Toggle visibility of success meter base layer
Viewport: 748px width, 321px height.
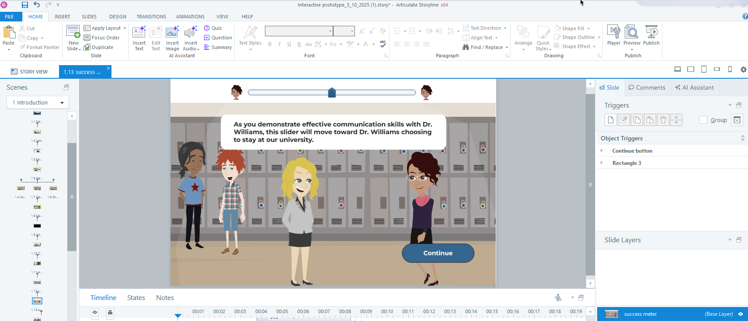click(741, 314)
